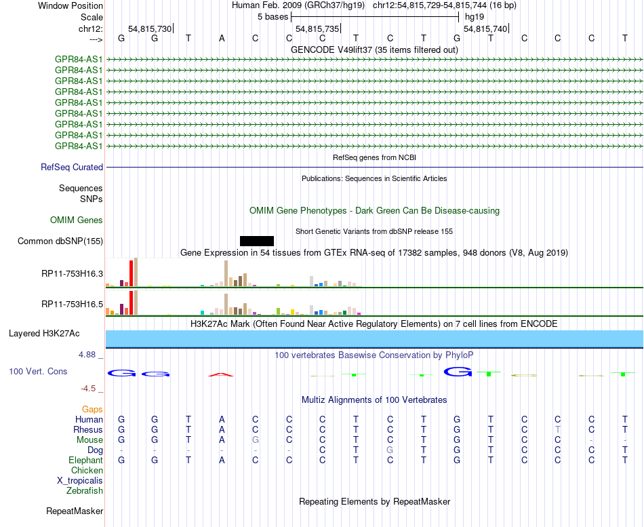
Task: Click the tall red bar in RP11-753H16.3 chart
Action: tap(131, 273)
